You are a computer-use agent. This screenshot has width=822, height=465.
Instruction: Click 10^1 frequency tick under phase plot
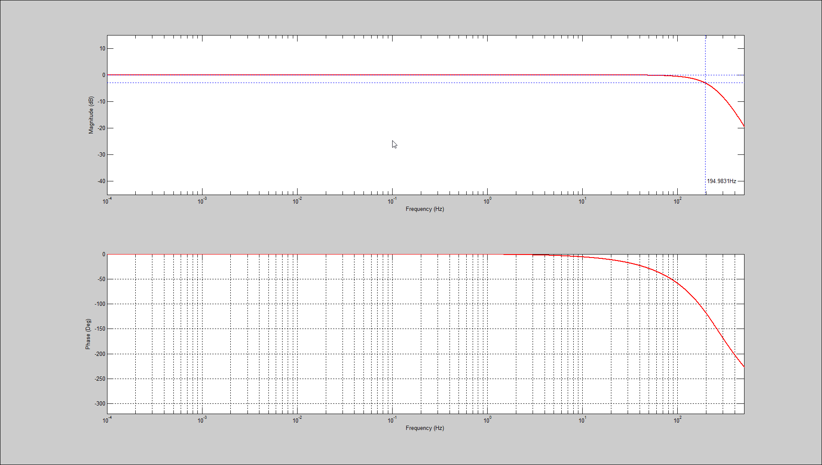(x=583, y=420)
